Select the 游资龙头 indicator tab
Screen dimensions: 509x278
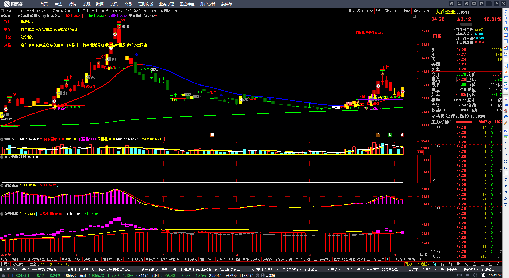pos(325,259)
